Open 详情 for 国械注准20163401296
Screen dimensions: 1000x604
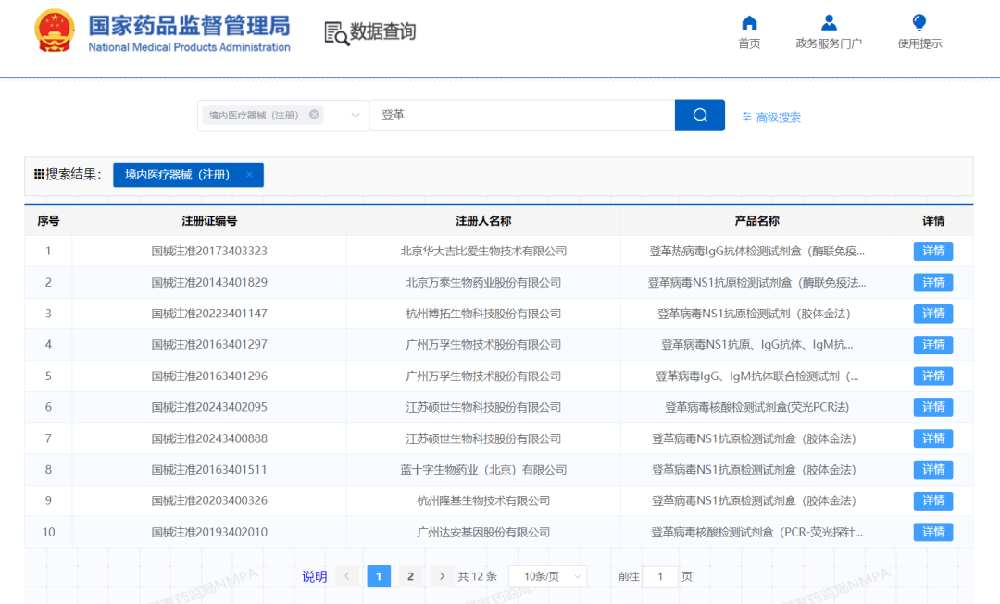coord(933,376)
